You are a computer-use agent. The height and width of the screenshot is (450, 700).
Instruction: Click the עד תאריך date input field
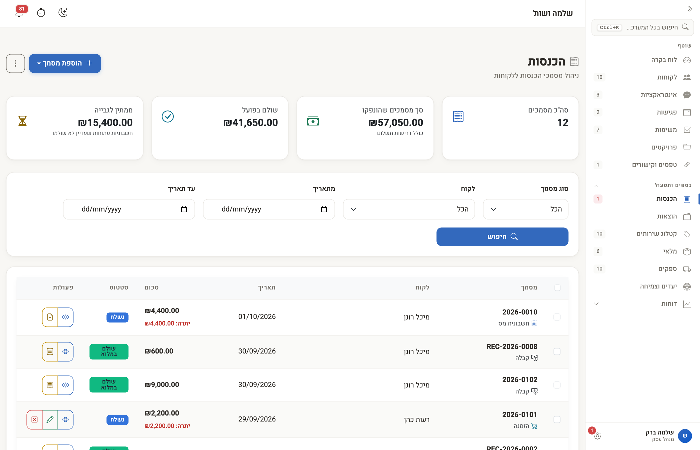tap(129, 209)
